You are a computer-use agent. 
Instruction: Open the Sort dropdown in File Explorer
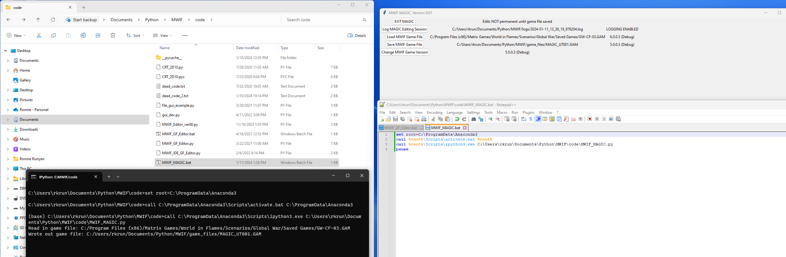tap(135, 35)
